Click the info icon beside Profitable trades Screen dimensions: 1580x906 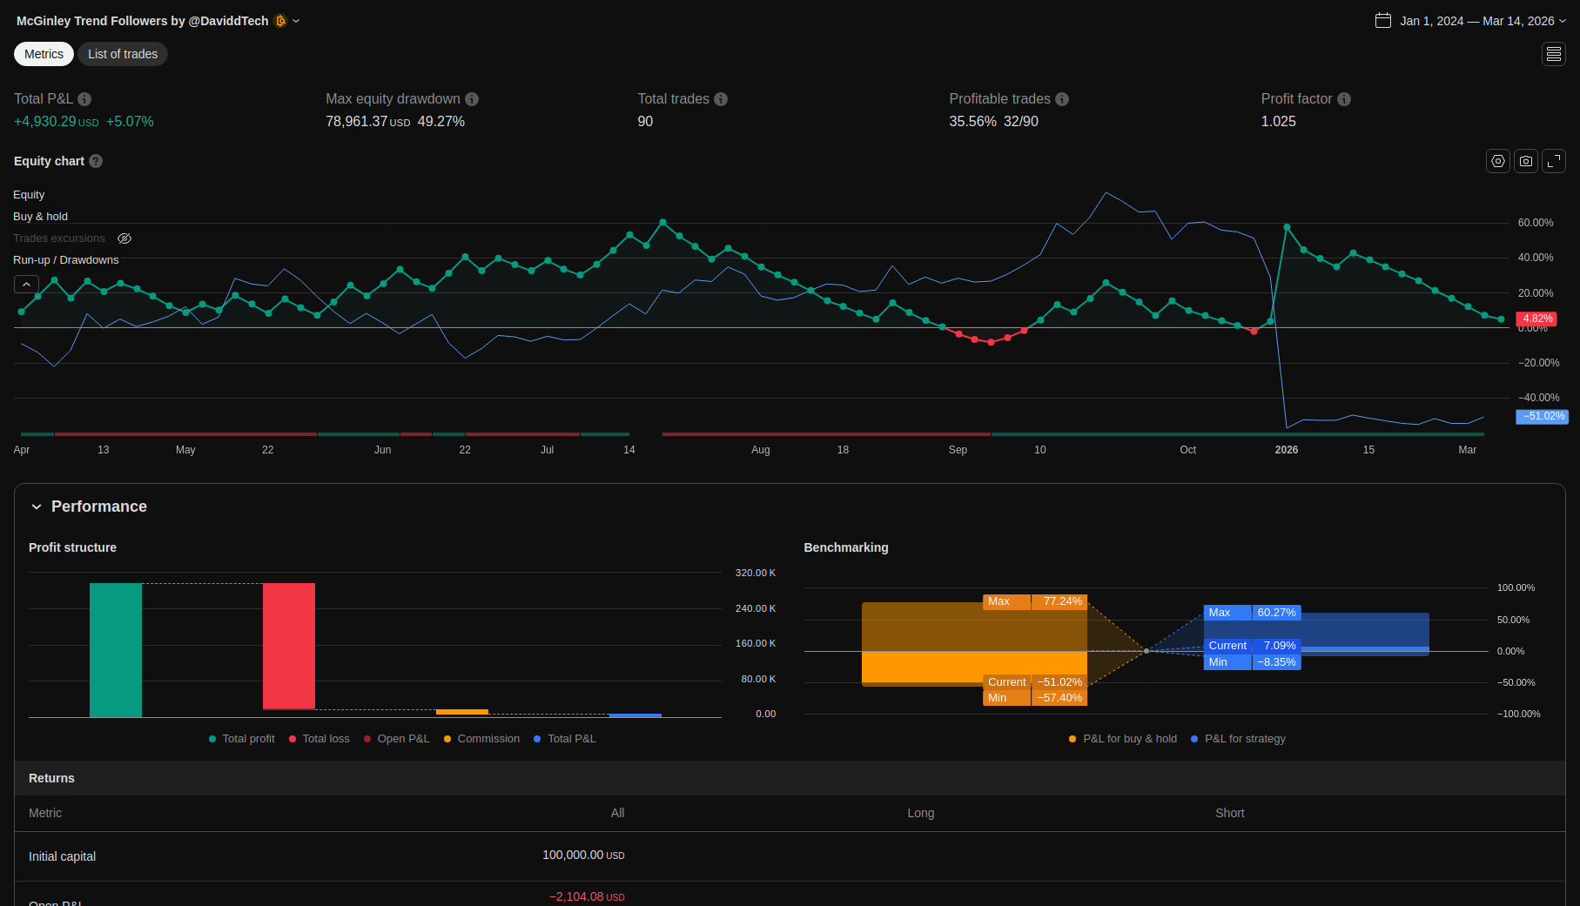point(1062,99)
